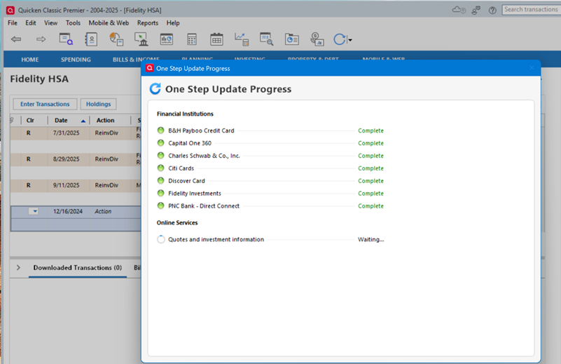Click green status dot for Citi Cards
The height and width of the screenshot is (364, 561).
tap(161, 168)
